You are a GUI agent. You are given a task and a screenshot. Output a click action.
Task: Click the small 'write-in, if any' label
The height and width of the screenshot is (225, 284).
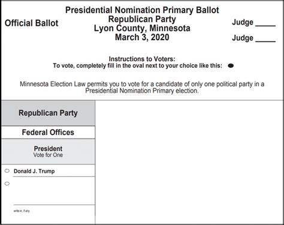22,211
